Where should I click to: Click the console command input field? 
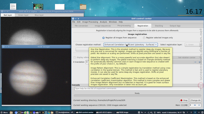137,88
